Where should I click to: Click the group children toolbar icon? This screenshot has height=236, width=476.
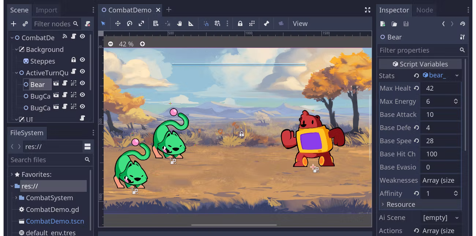(x=252, y=23)
